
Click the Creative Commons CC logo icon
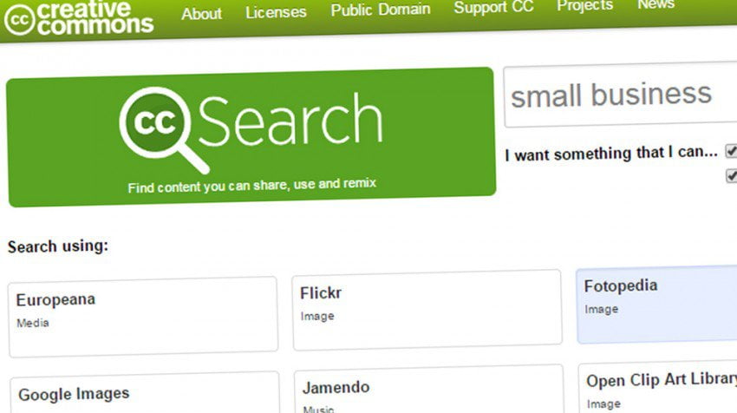click(x=19, y=20)
